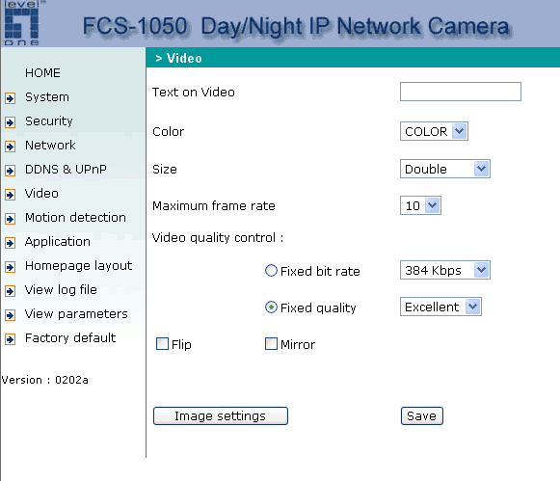
Task: Click the Video quality control label
Action: pyautogui.click(x=218, y=238)
